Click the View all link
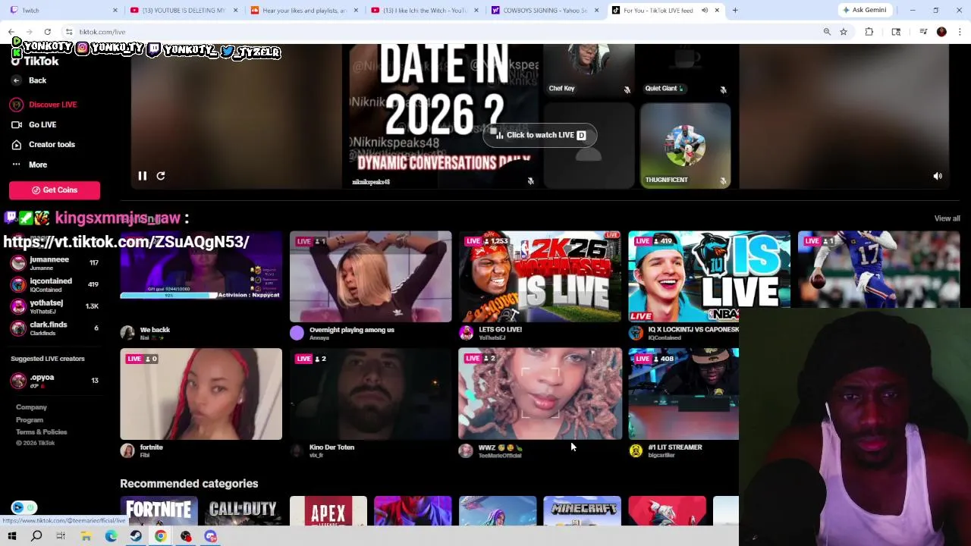The width and height of the screenshot is (971, 546). click(x=947, y=218)
